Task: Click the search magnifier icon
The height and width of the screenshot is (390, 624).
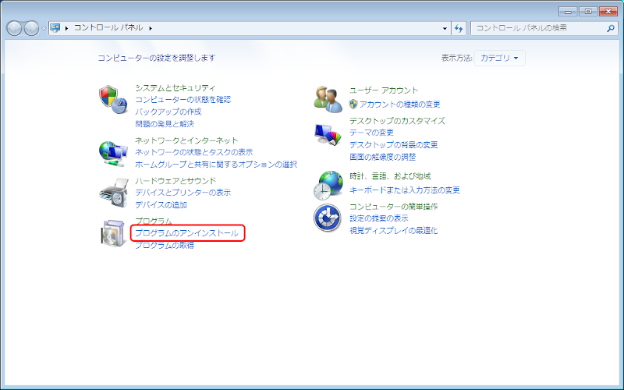Action: [x=611, y=28]
